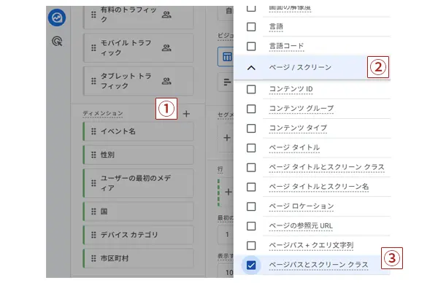The width and height of the screenshot is (438, 283).
Task: Check the ページ ロケーション checkbox
Action: tap(251, 206)
